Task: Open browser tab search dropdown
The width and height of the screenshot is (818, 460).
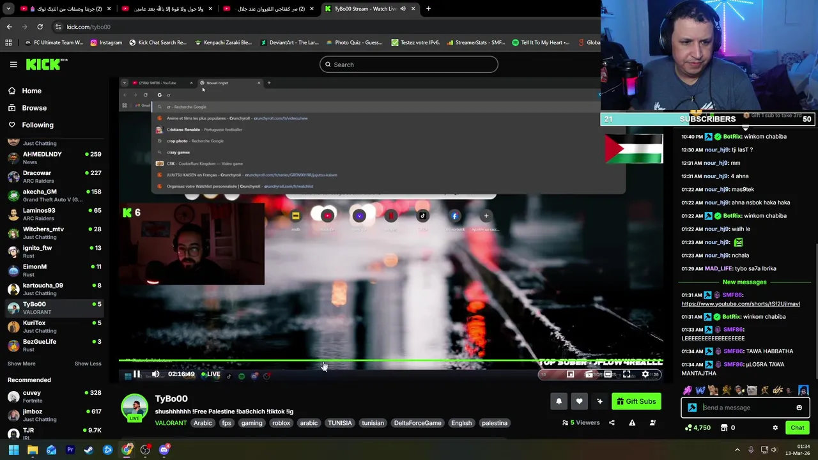Action: pos(8,8)
